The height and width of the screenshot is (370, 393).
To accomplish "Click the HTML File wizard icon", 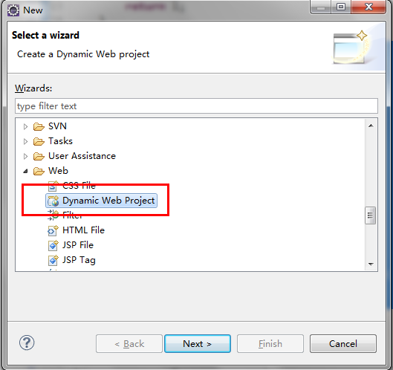I will pyautogui.click(x=53, y=230).
